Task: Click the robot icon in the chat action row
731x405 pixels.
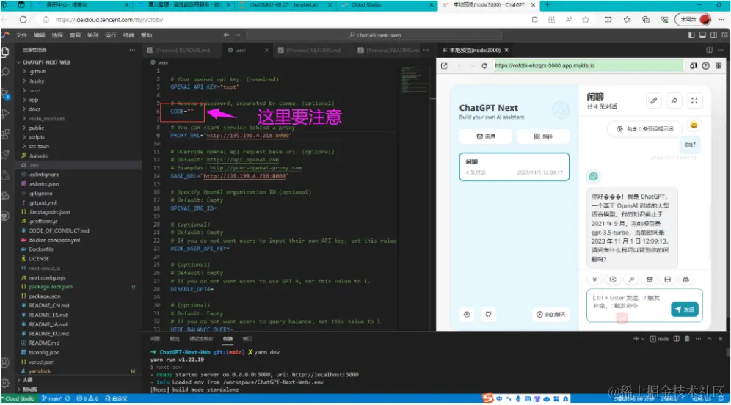Action: [x=685, y=279]
